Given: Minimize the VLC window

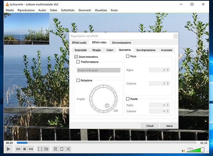Looking at the screenshot, I should pyautogui.click(x=181, y=4).
